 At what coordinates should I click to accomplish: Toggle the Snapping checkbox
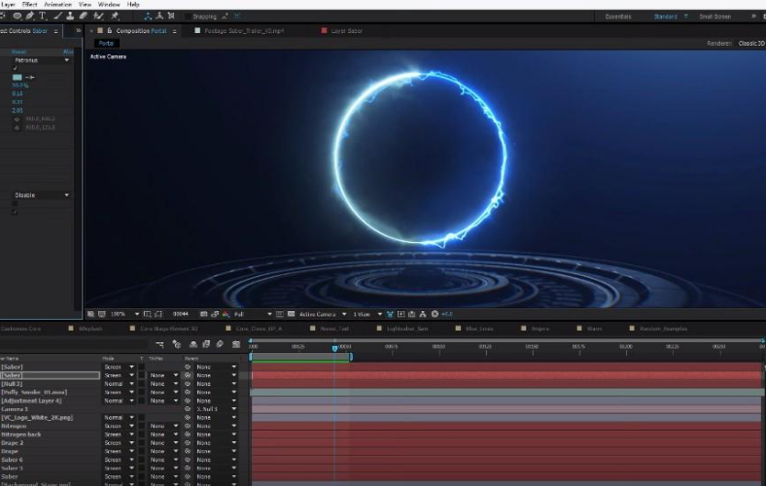[188, 17]
